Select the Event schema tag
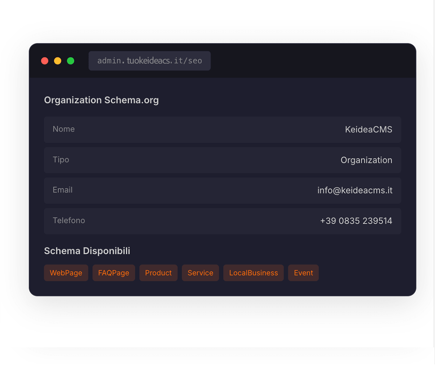The image size is (435, 365). [303, 273]
